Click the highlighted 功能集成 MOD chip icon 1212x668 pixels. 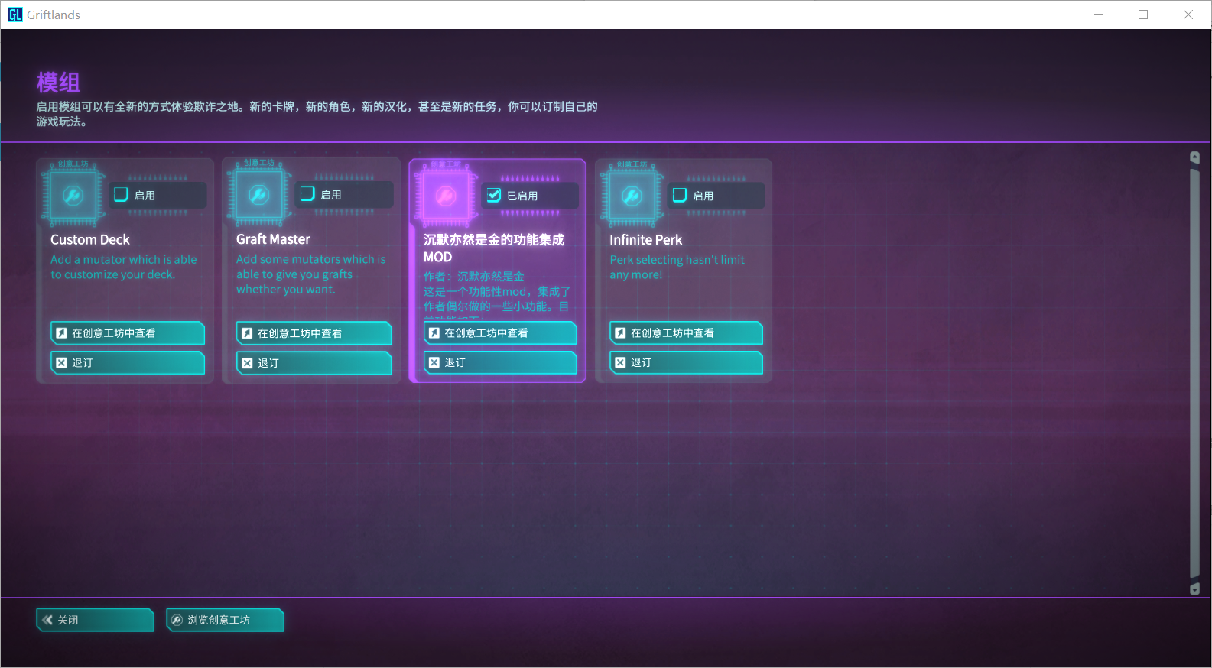pos(446,197)
